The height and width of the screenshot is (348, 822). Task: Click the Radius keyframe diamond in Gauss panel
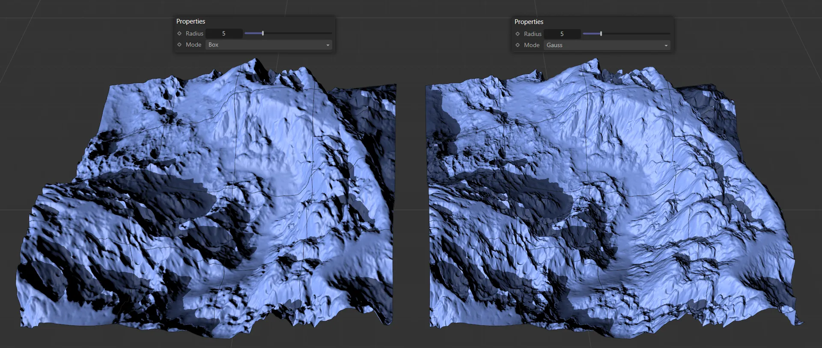[x=518, y=34]
